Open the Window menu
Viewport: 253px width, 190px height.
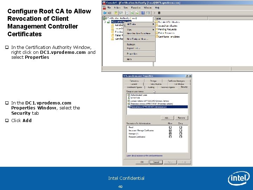tap(148, 8)
